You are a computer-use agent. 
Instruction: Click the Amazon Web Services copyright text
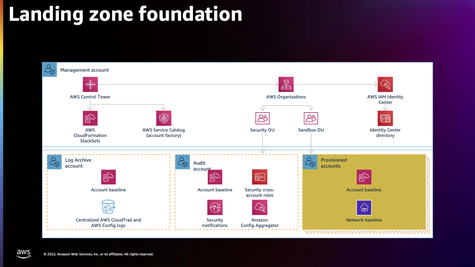(x=98, y=254)
